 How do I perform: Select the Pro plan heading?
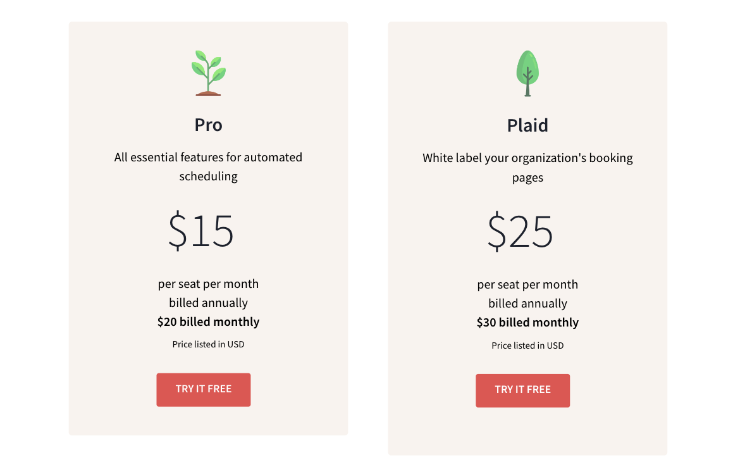pyautogui.click(x=209, y=125)
